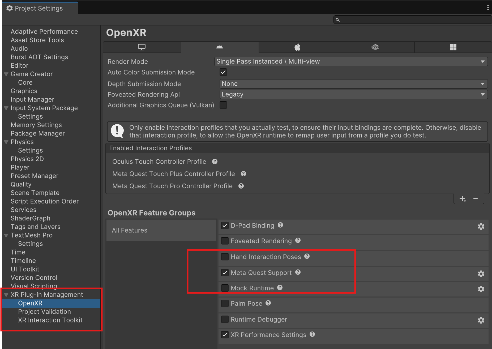Add an interaction profile with plus button
Image resolution: width=492 pixels, height=349 pixels.
[462, 199]
